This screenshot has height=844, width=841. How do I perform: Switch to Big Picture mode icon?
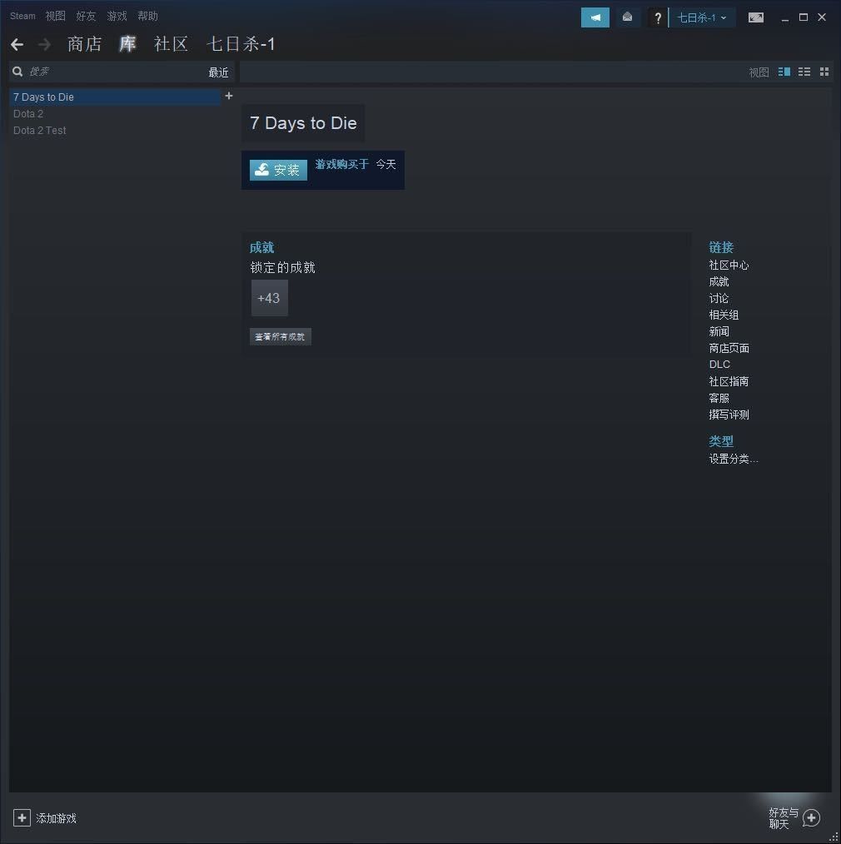click(755, 17)
